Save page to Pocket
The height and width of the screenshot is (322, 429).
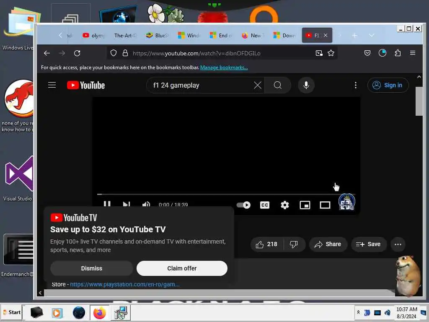(x=367, y=53)
